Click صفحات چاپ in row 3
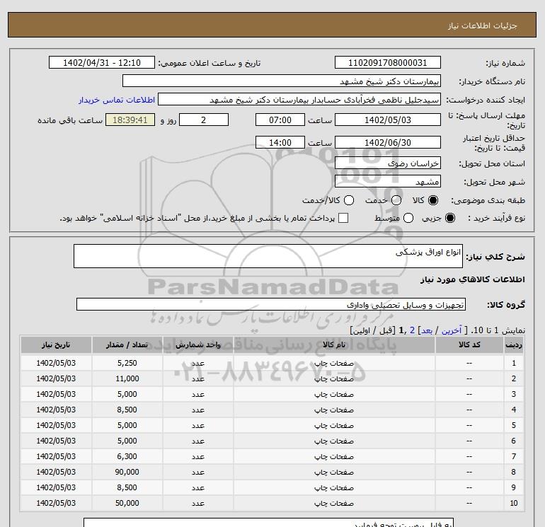This screenshot has height=527, width=545. 334,394
